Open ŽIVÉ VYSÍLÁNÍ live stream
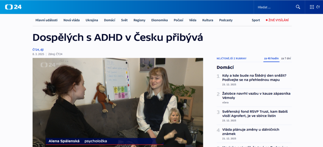 pyautogui.click(x=279, y=20)
